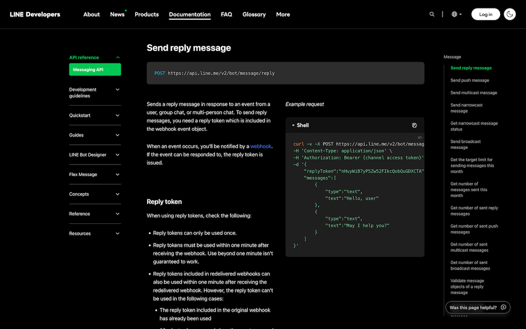Expand the Quickstart sidebar section
Image resolution: width=526 pixels, height=329 pixels.
(118, 116)
